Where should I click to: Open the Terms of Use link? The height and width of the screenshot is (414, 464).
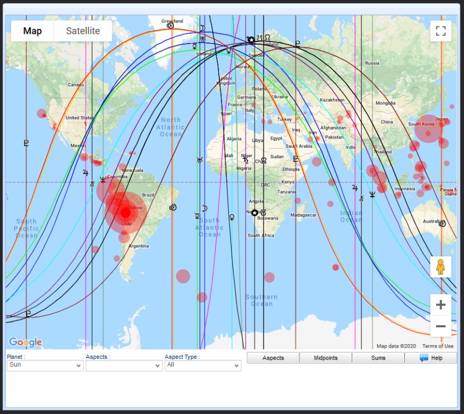coord(438,346)
